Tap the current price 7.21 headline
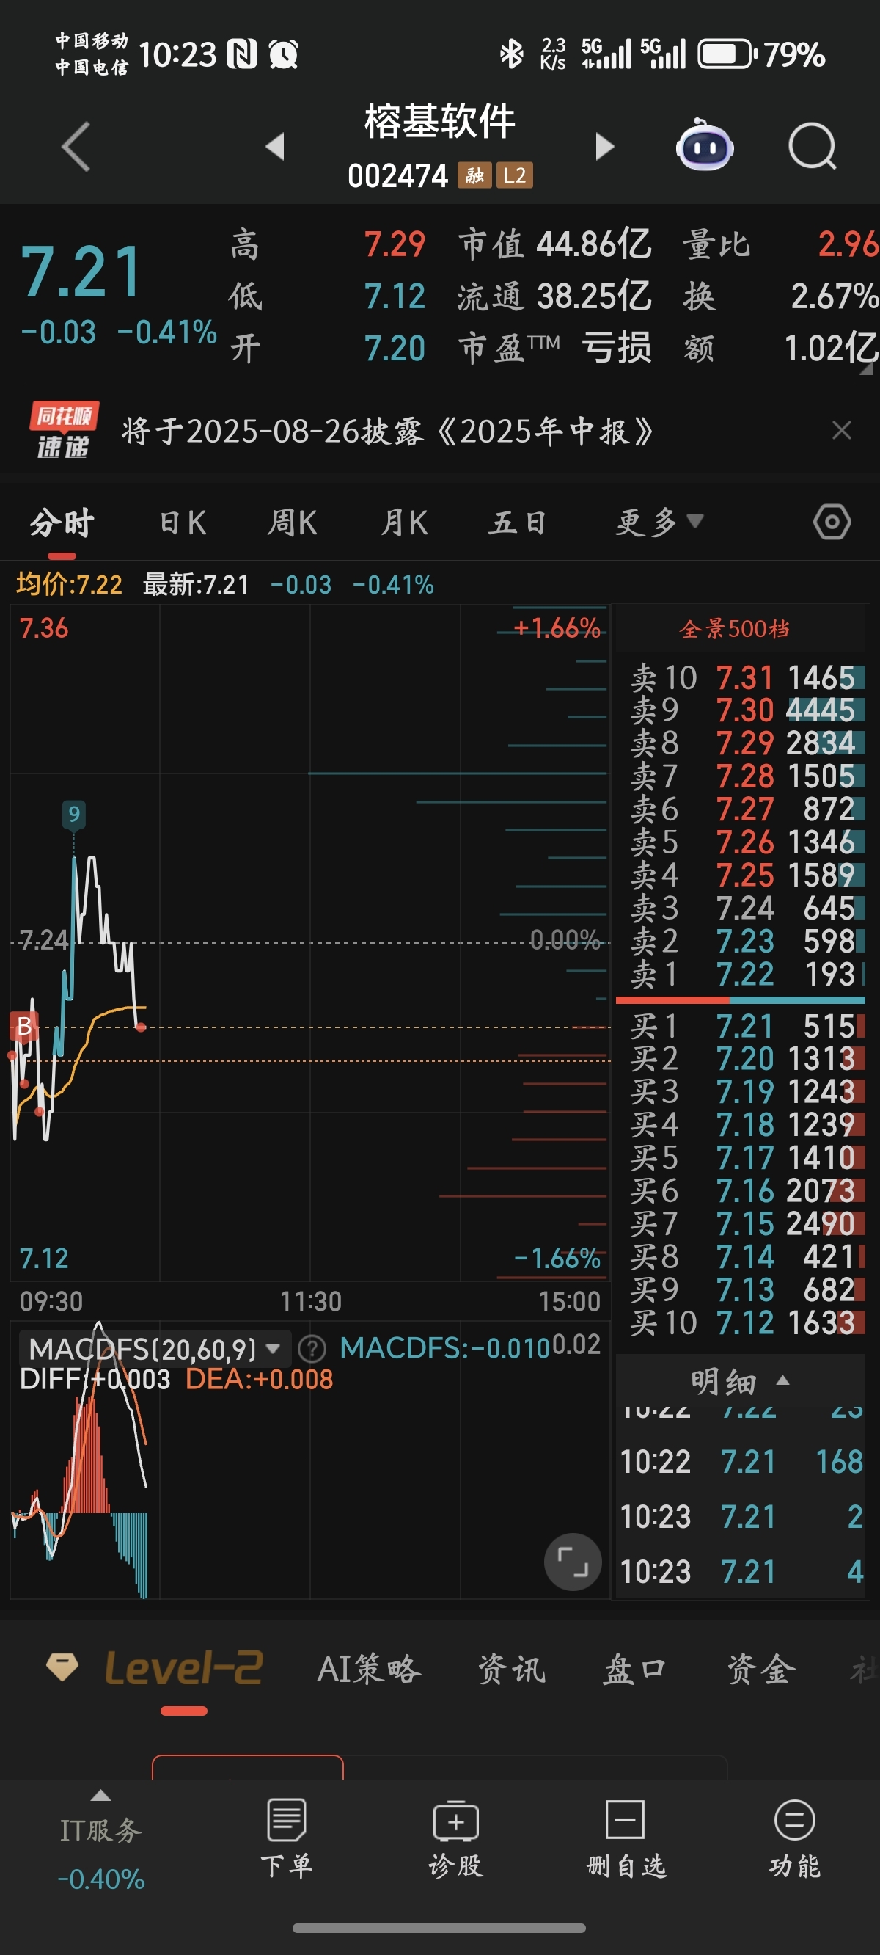880x1955 pixels. click(81, 272)
